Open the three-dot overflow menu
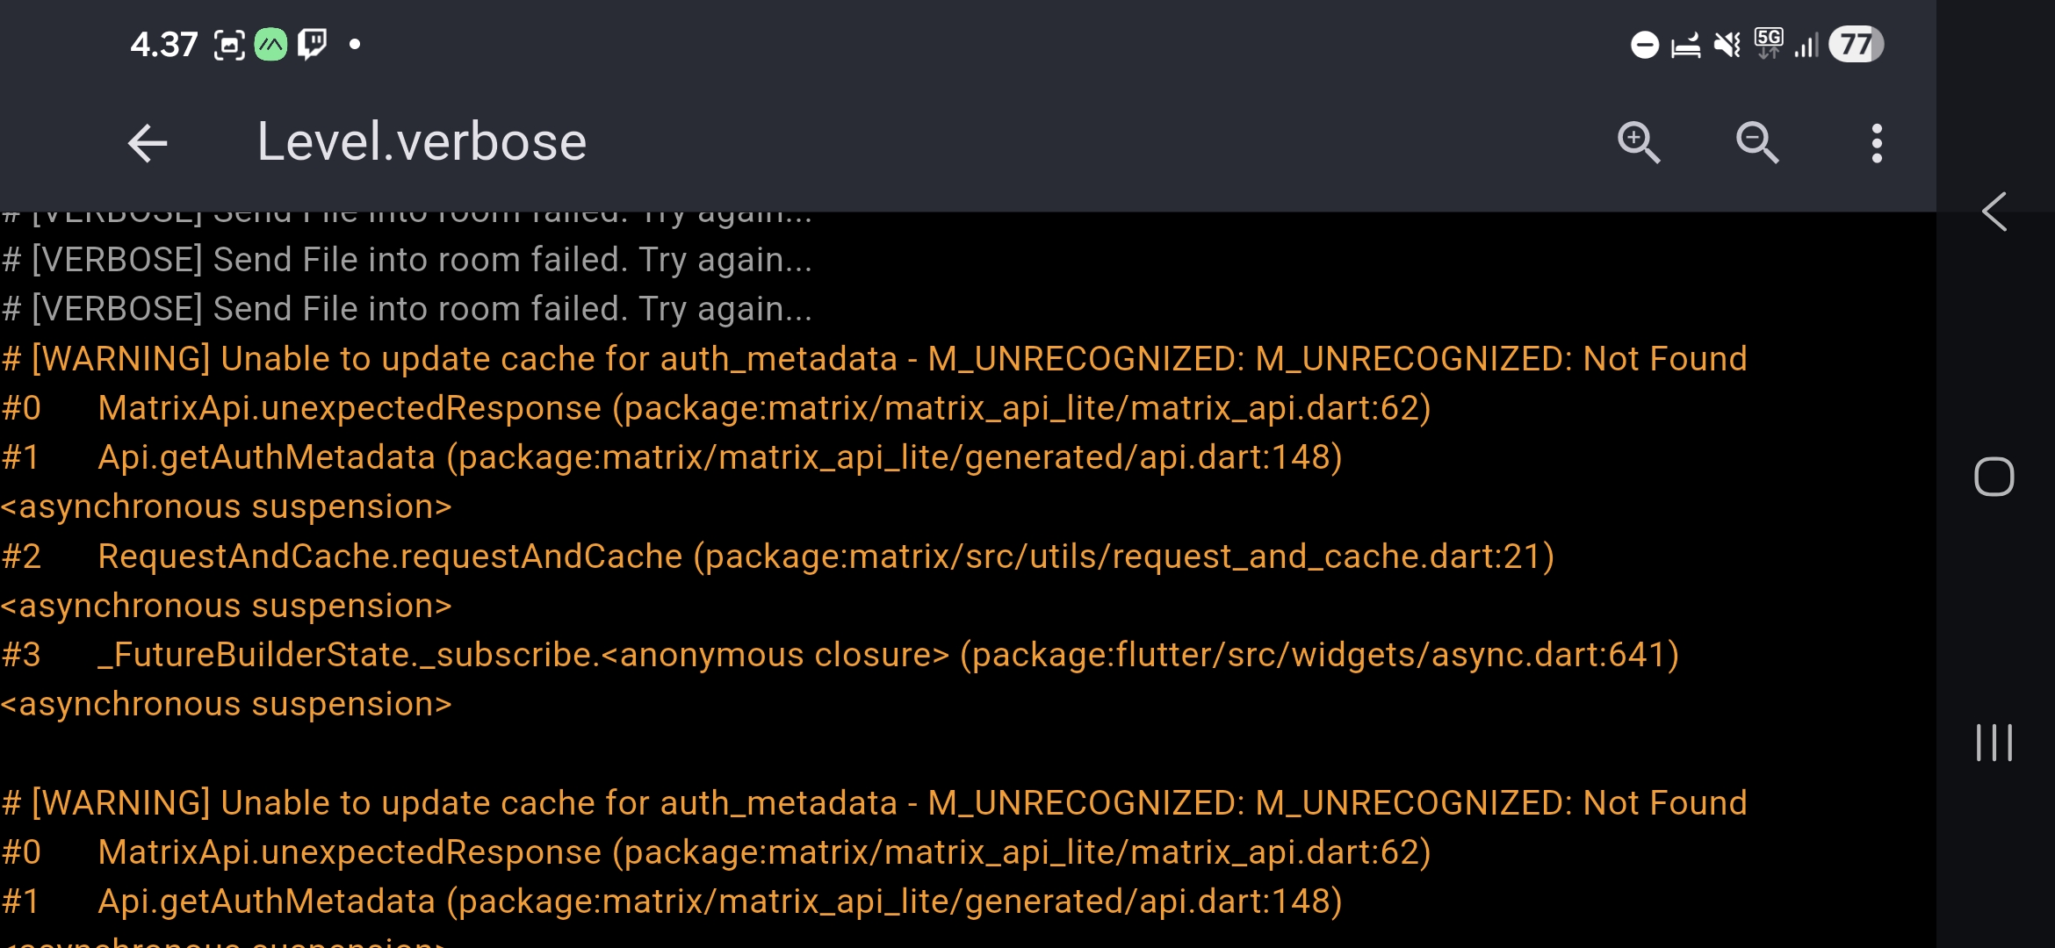The height and width of the screenshot is (948, 2055). (1877, 143)
